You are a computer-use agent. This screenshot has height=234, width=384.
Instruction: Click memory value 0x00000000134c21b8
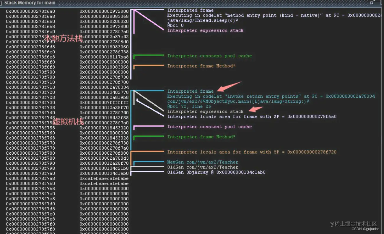[x=104, y=168]
